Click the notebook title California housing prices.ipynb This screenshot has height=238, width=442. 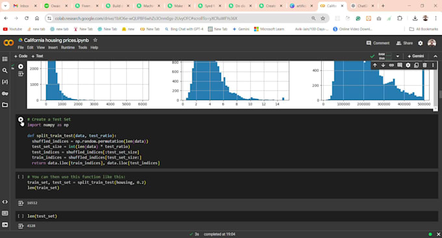click(57, 40)
